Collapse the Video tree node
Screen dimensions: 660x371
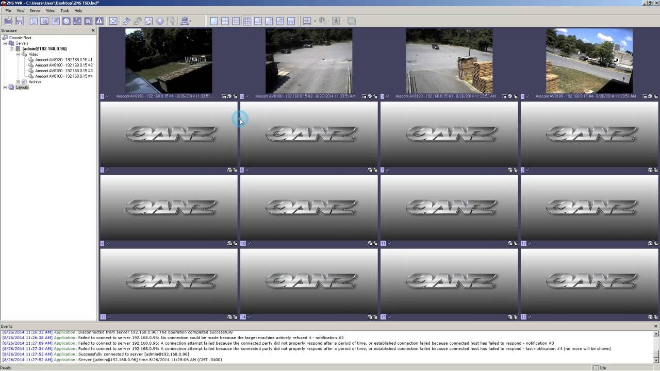pyautogui.click(x=18, y=54)
